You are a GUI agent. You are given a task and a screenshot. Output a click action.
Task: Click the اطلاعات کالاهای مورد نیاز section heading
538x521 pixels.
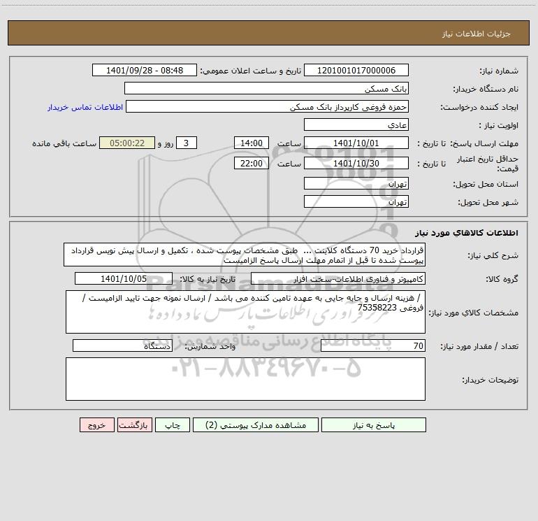(x=467, y=233)
